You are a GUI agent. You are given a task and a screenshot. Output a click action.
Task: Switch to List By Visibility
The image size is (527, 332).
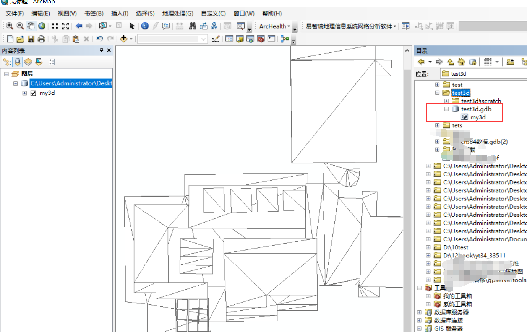point(28,62)
